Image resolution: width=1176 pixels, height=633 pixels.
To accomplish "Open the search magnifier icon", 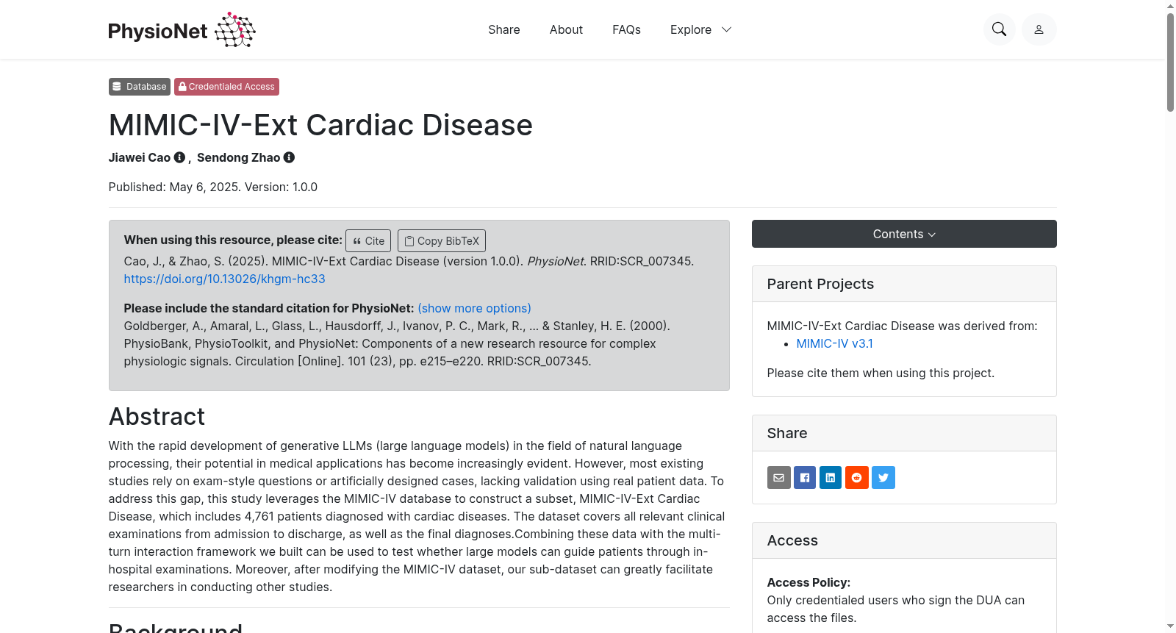I will click(999, 29).
